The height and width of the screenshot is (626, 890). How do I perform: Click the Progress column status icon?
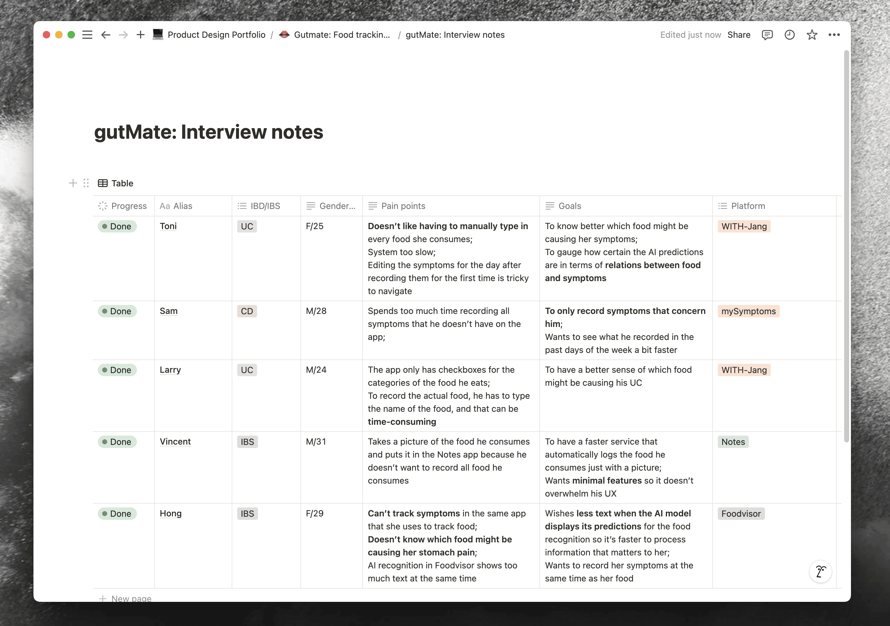pos(103,206)
